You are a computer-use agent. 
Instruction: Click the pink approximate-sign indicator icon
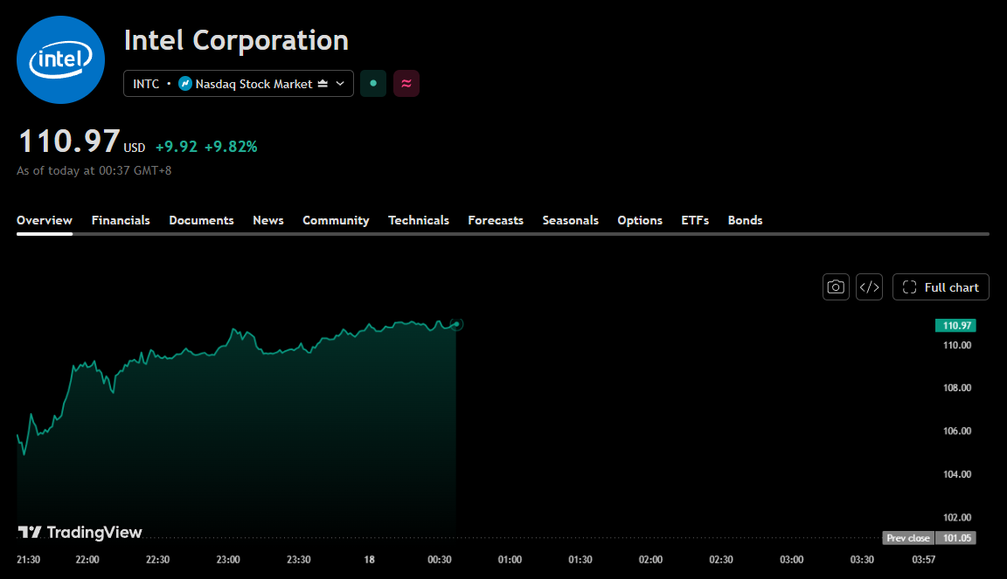click(406, 84)
